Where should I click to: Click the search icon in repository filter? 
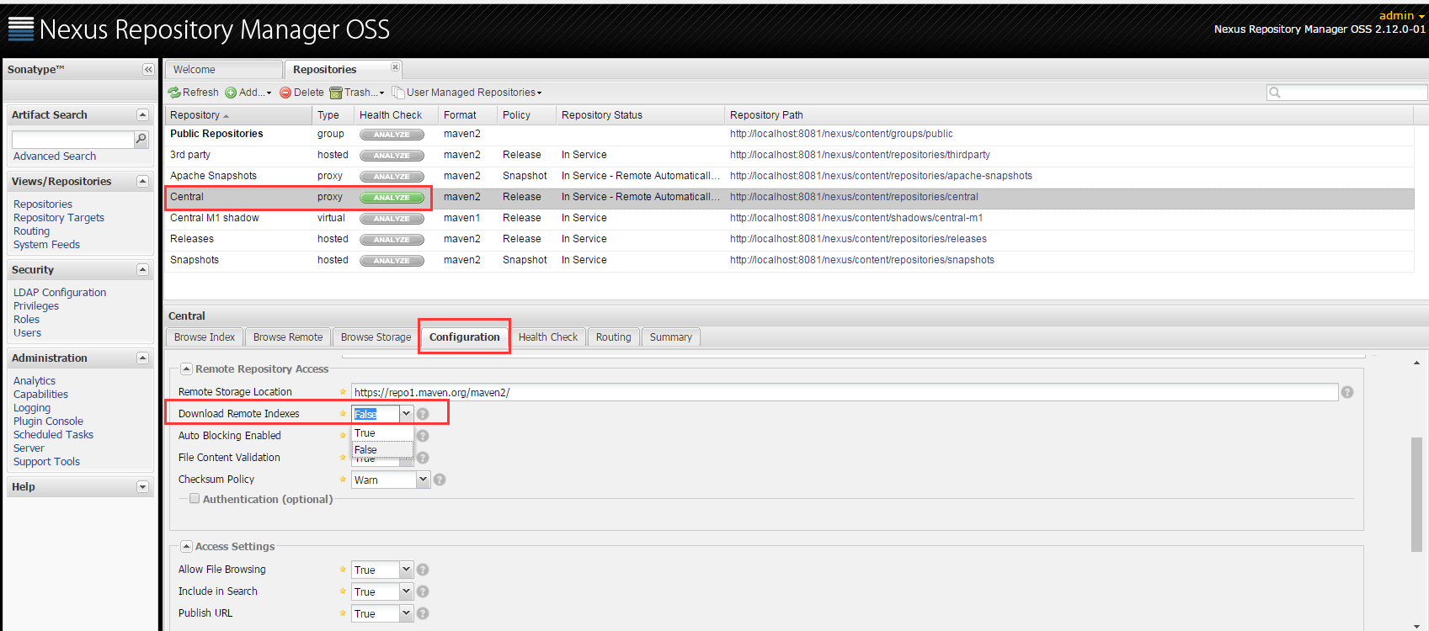(x=1275, y=93)
